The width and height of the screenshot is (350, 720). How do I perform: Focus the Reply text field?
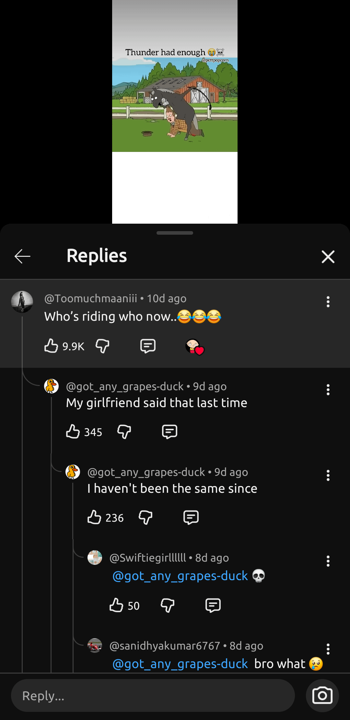click(153, 696)
